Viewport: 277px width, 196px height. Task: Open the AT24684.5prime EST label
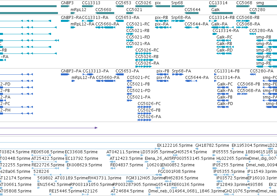(x=127, y=191)
